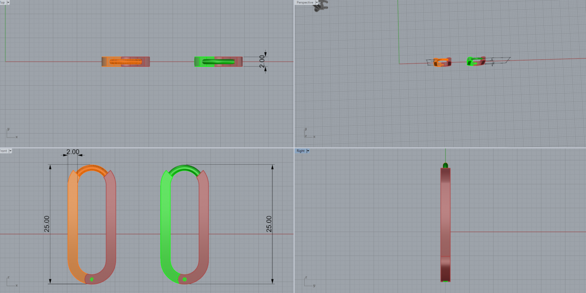Select the green object in Top view
586x293 pixels.
tap(204, 61)
